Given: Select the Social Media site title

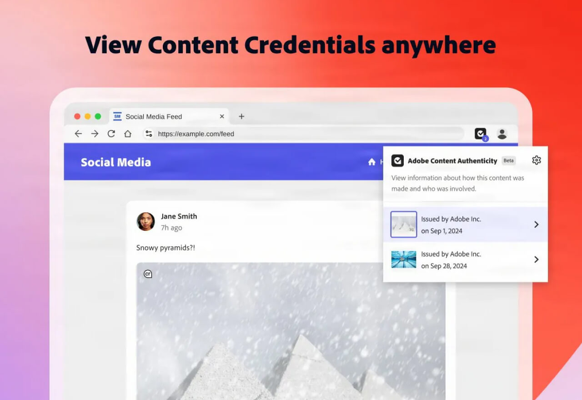Looking at the screenshot, I should [116, 162].
